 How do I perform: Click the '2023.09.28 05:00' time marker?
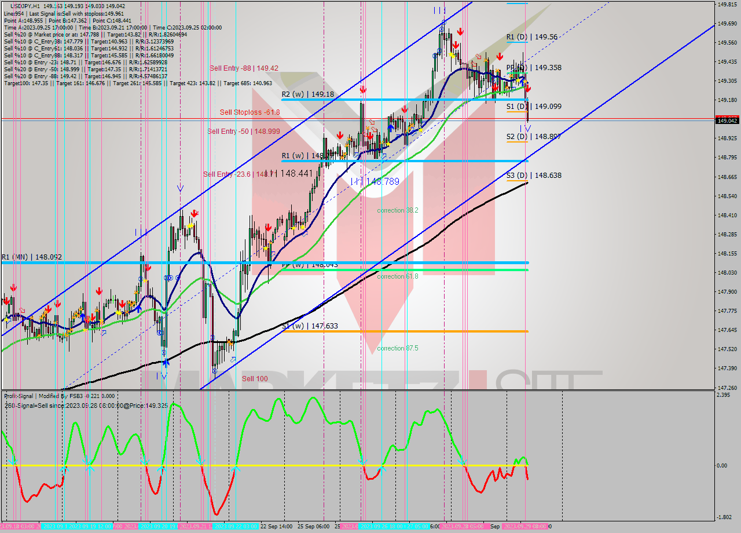(x=465, y=527)
